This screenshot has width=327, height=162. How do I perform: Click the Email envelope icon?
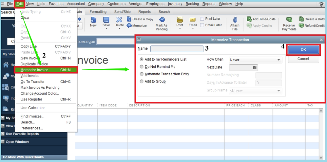pyautogui.click(x=192, y=20)
